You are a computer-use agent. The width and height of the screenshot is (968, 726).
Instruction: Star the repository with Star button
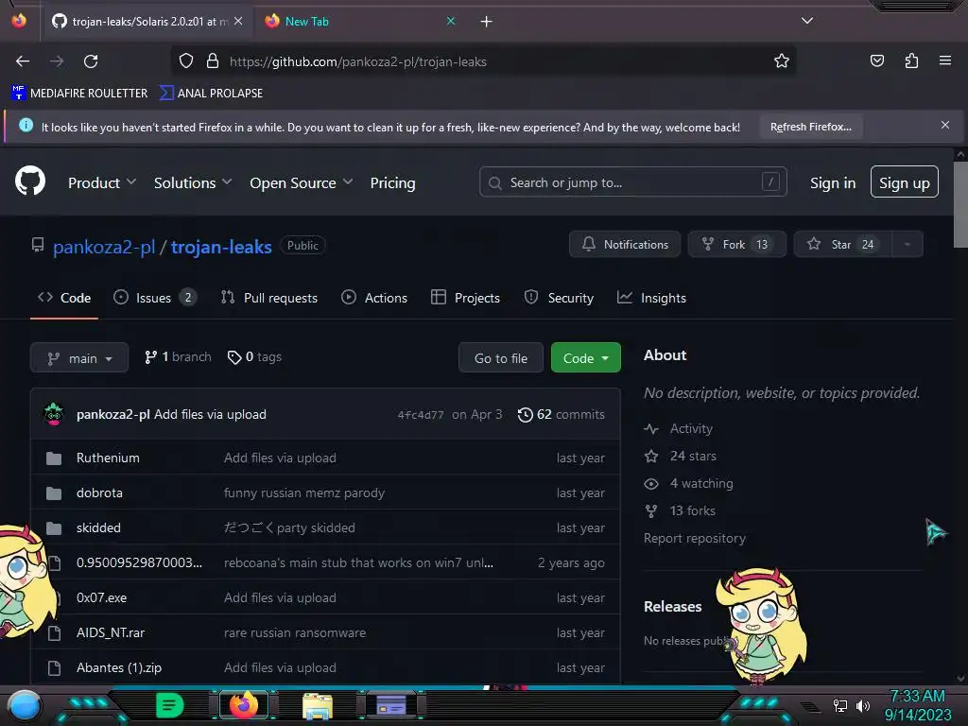(x=842, y=244)
